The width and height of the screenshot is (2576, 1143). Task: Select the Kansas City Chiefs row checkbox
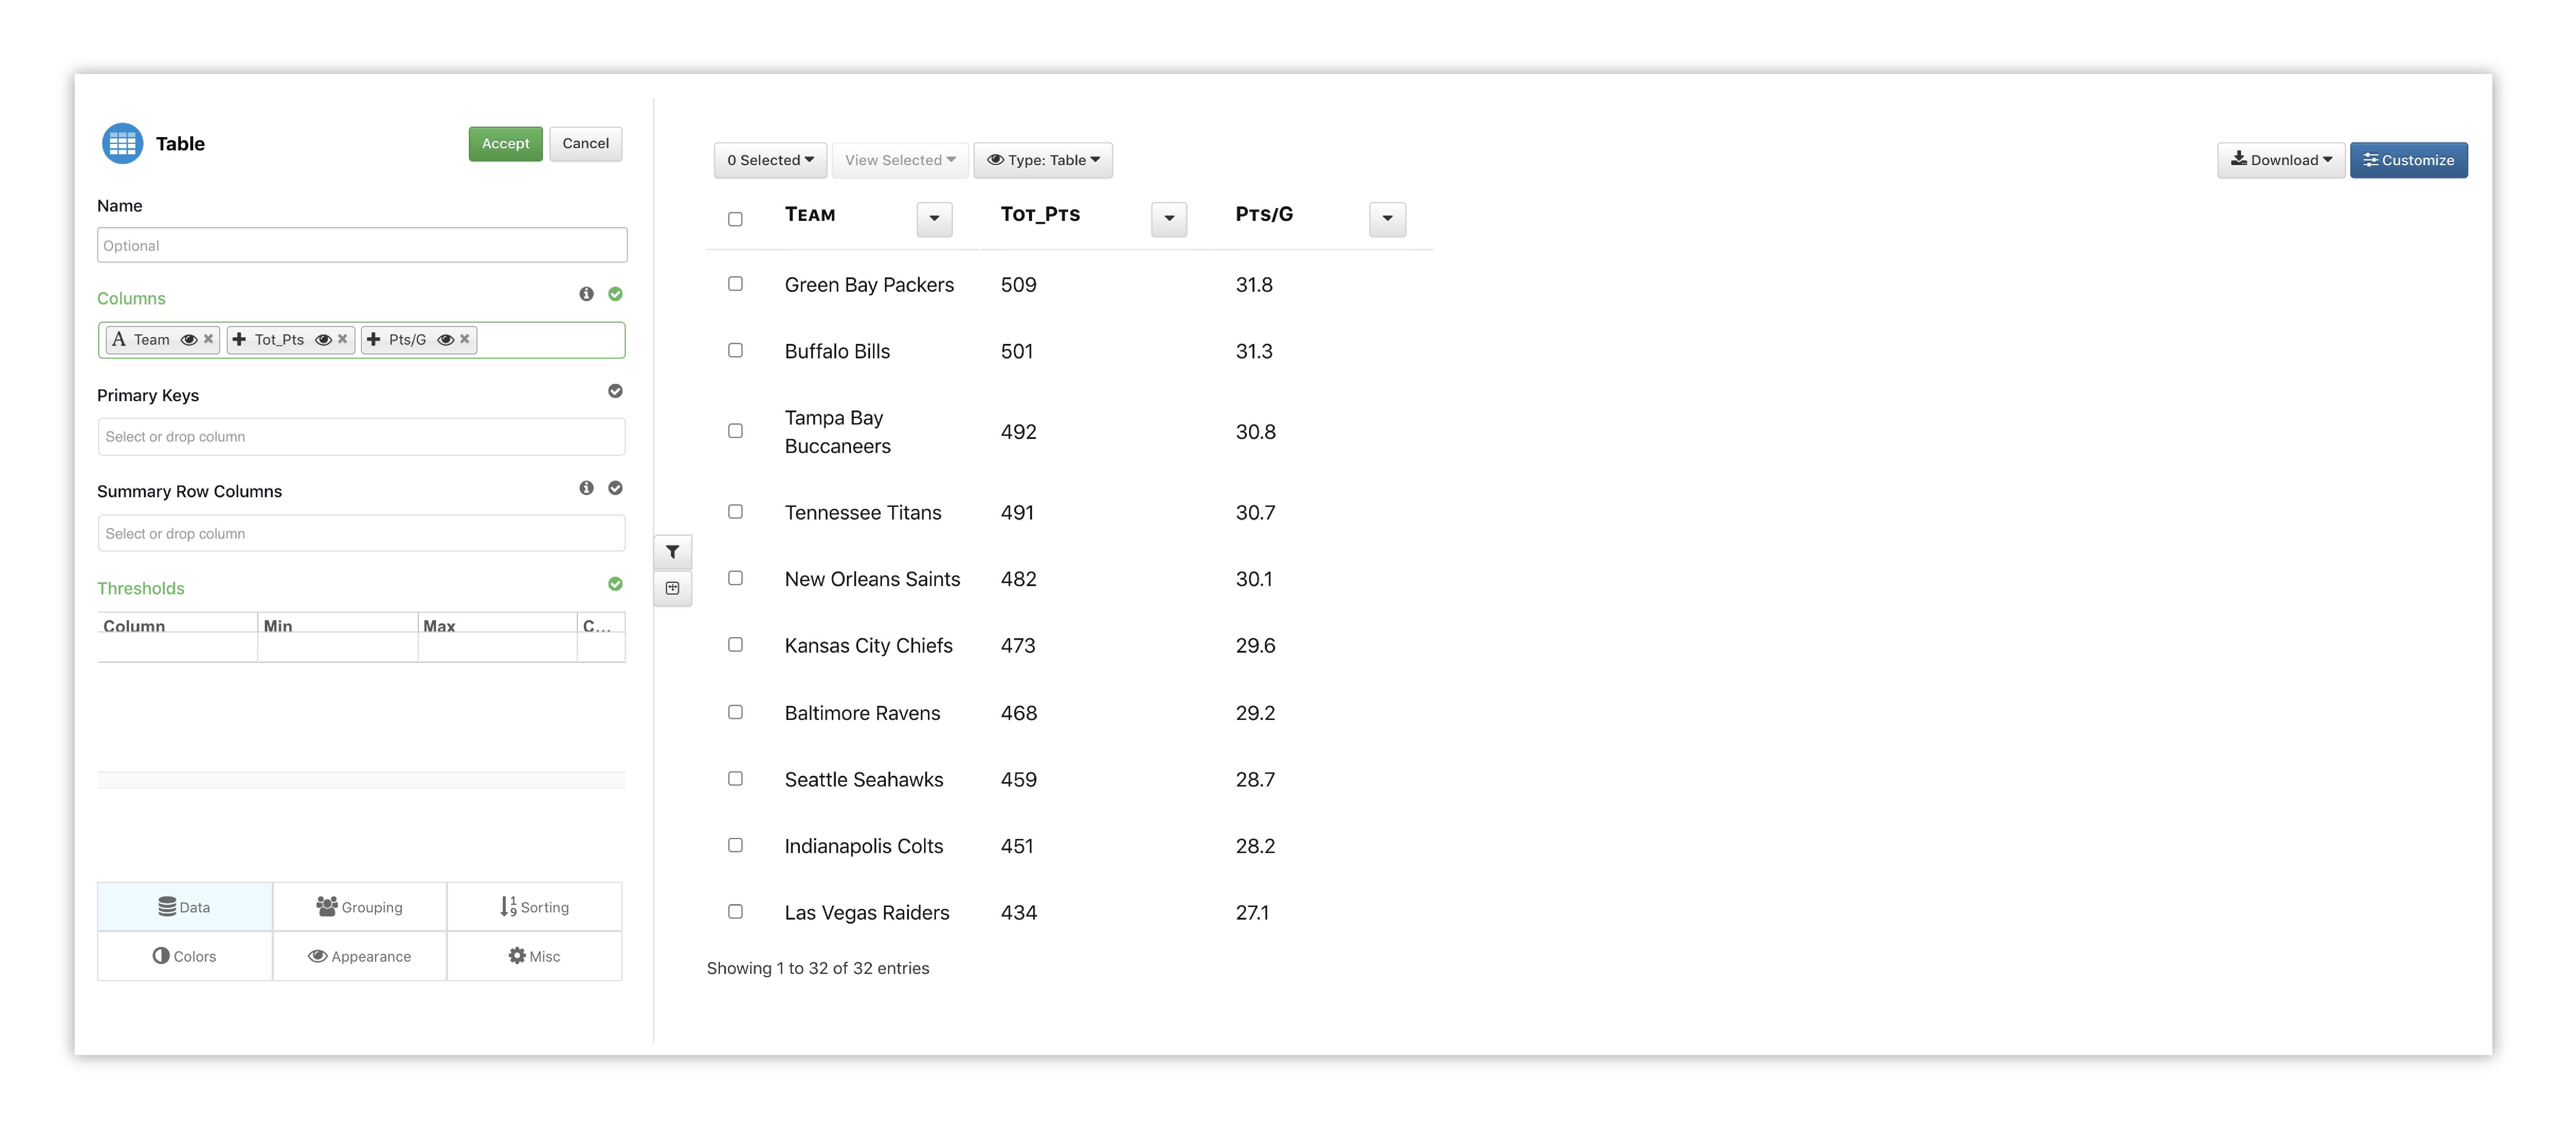pos(735,645)
